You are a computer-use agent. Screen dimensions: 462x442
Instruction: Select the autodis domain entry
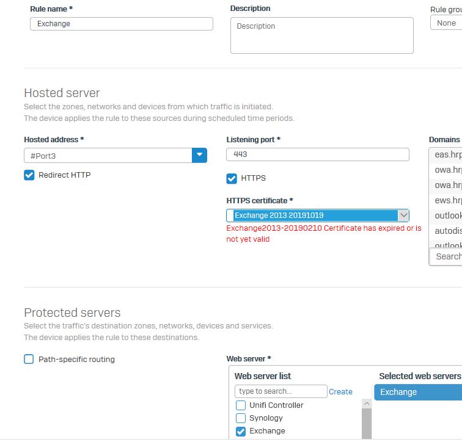coord(447,231)
